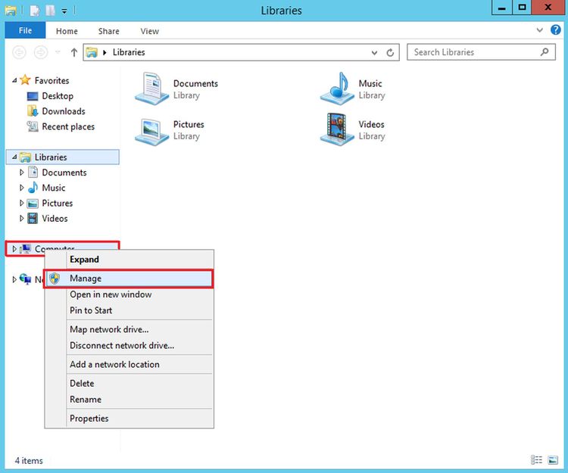Open the address bar history dropdown
The width and height of the screenshot is (568, 473).
point(374,53)
